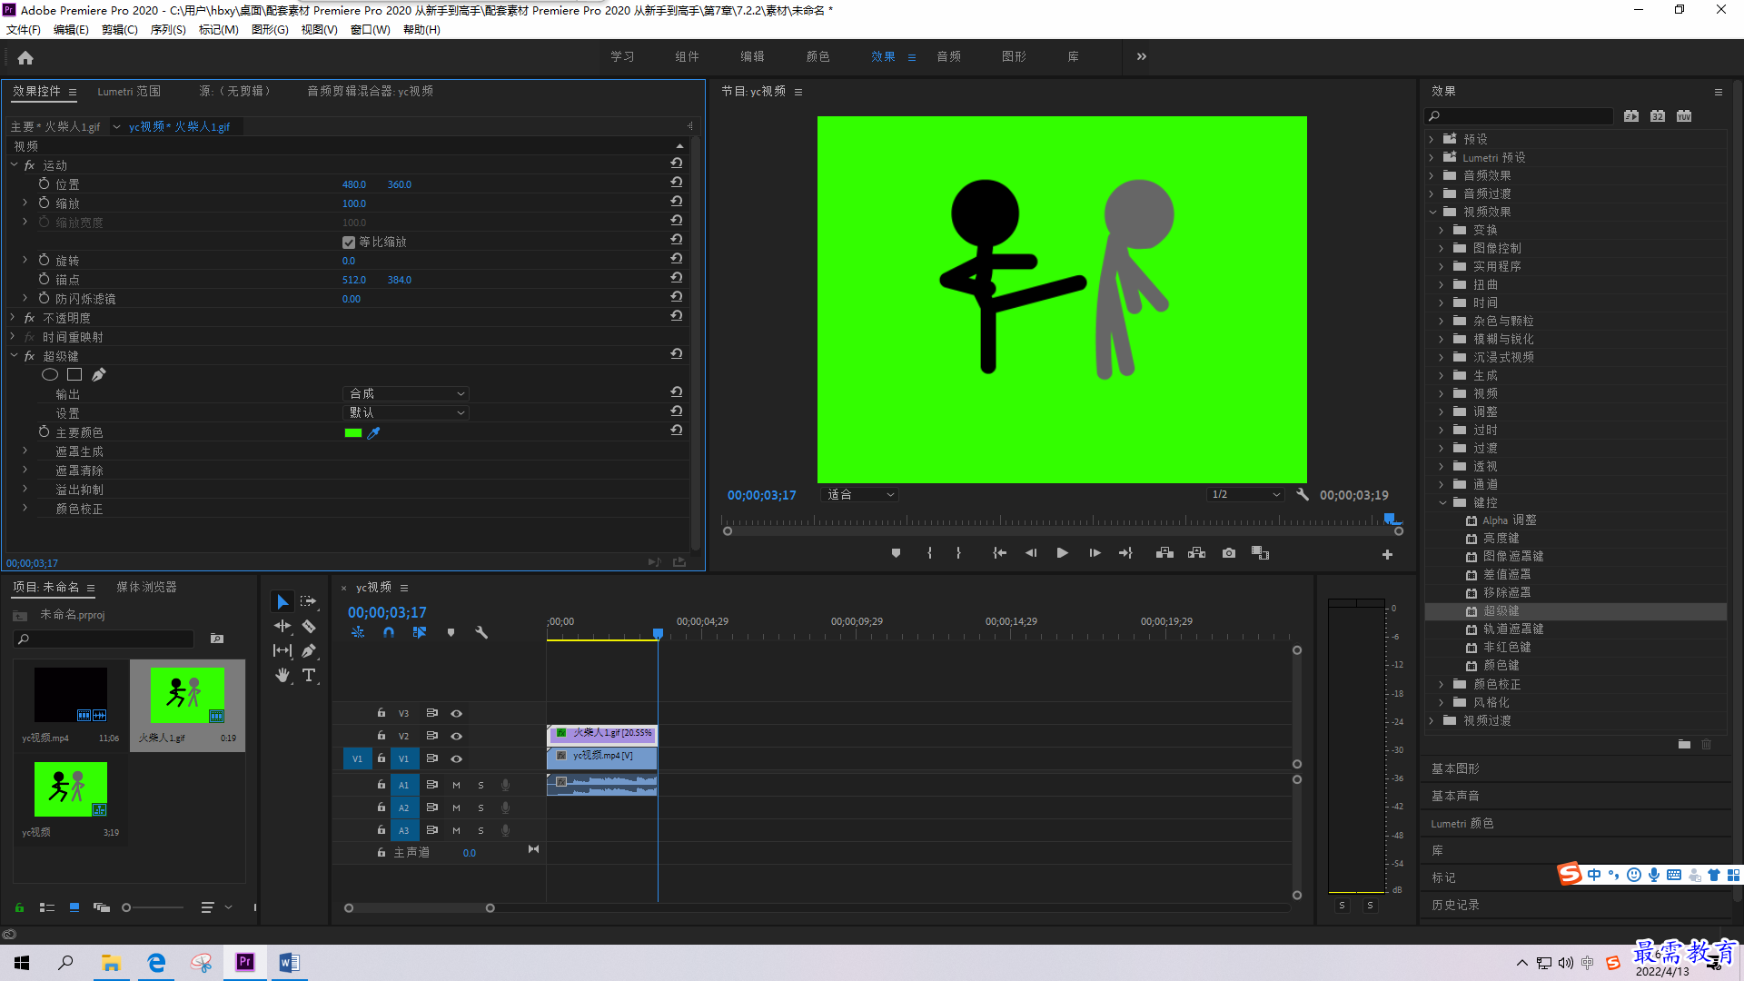Click the key color green swatch

(x=353, y=433)
